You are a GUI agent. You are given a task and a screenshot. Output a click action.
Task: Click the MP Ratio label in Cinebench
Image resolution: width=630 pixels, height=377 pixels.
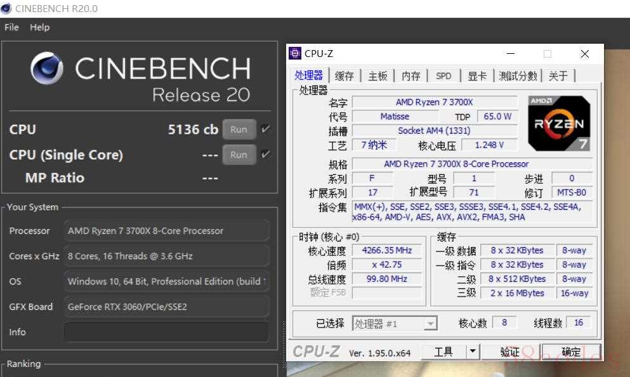(x=55, y=178)
